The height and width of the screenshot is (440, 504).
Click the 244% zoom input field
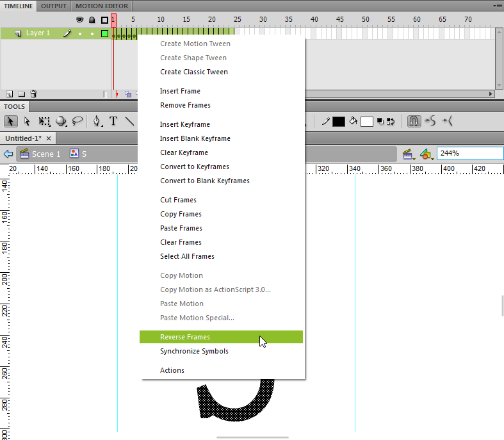470,153
